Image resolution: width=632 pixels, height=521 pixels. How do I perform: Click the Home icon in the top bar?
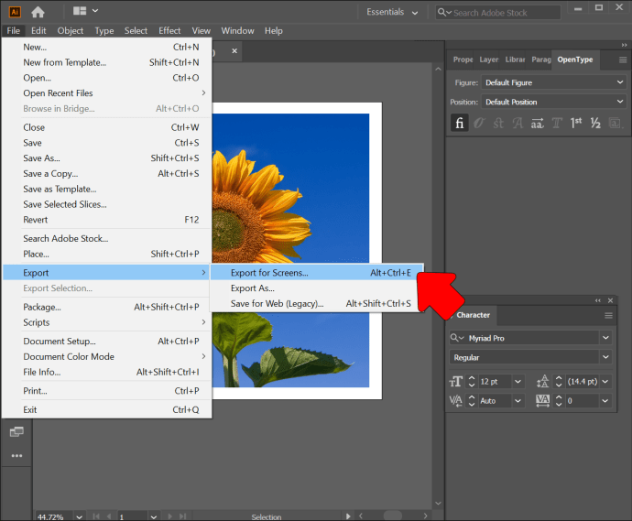point(38,12)
